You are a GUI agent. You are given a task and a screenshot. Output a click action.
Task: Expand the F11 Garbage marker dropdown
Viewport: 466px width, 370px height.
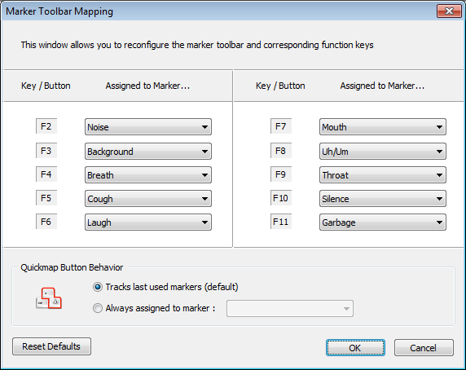point(383,222)
